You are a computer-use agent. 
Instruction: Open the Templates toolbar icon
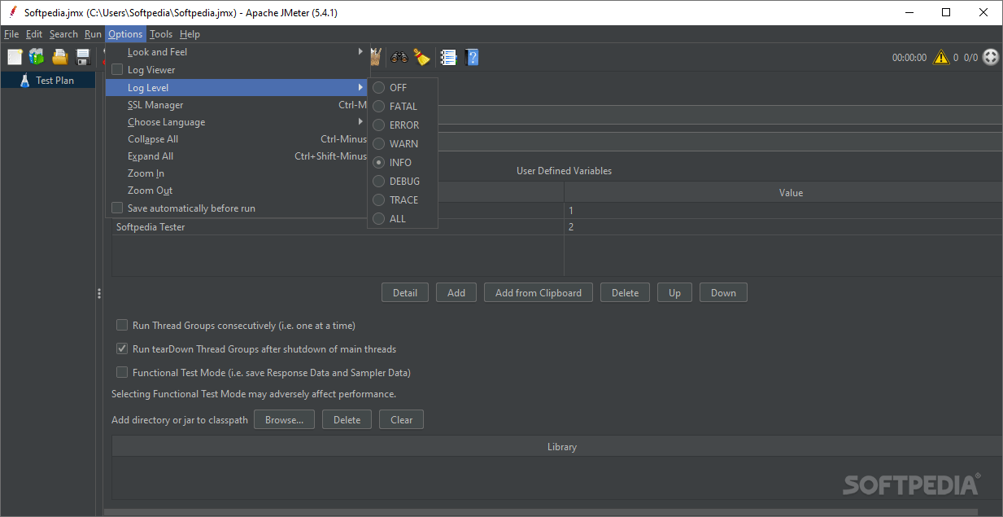pos(37,57)
